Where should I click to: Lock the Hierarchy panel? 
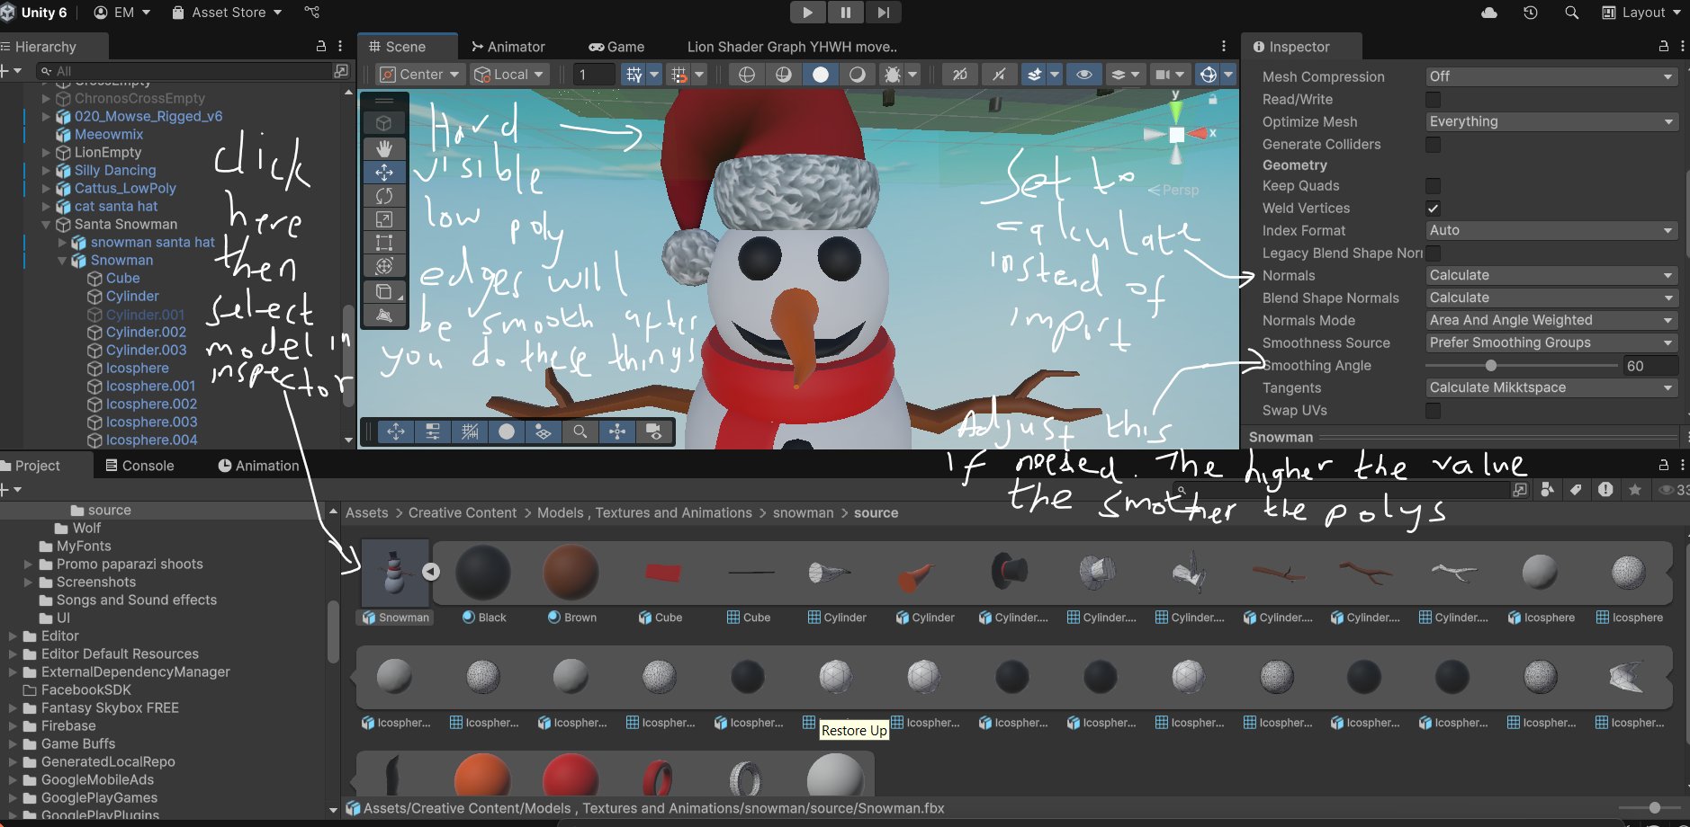321,46
